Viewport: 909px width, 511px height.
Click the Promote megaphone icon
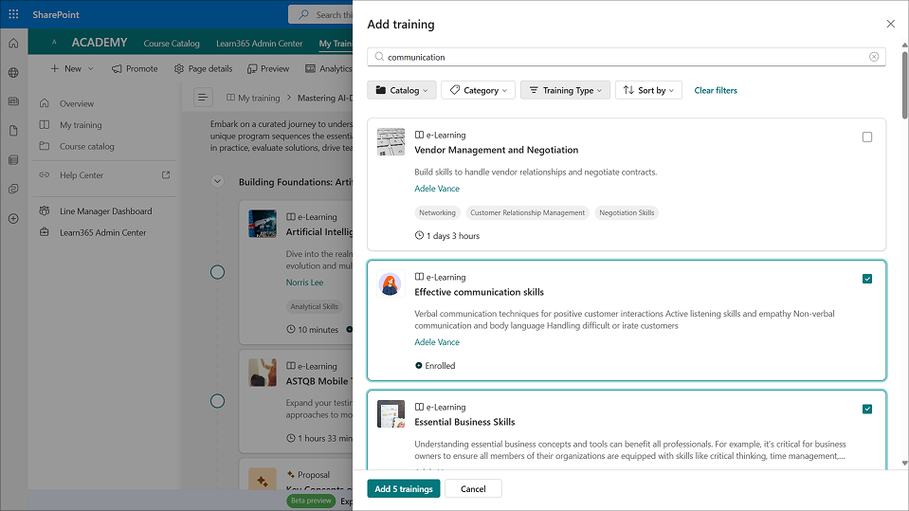[117, 68]
